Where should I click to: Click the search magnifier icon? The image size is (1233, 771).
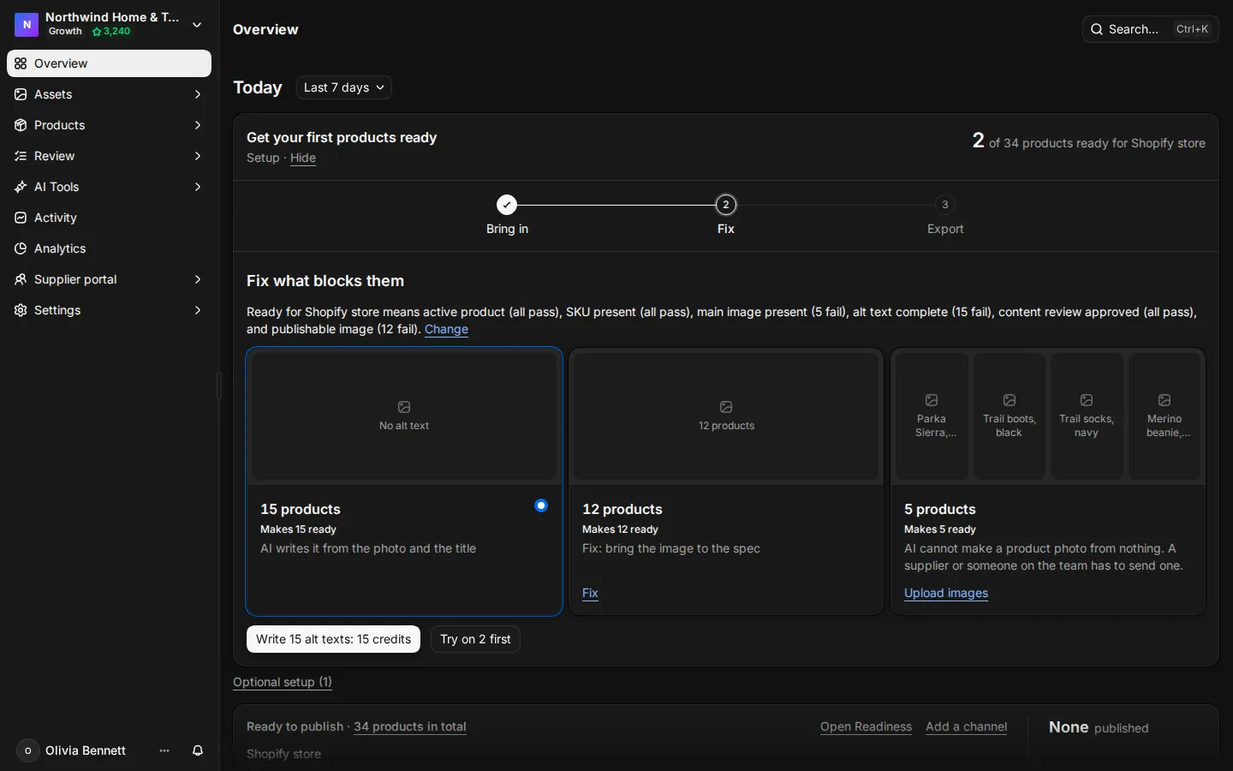pyautogui.click(x=1097, y=29)
